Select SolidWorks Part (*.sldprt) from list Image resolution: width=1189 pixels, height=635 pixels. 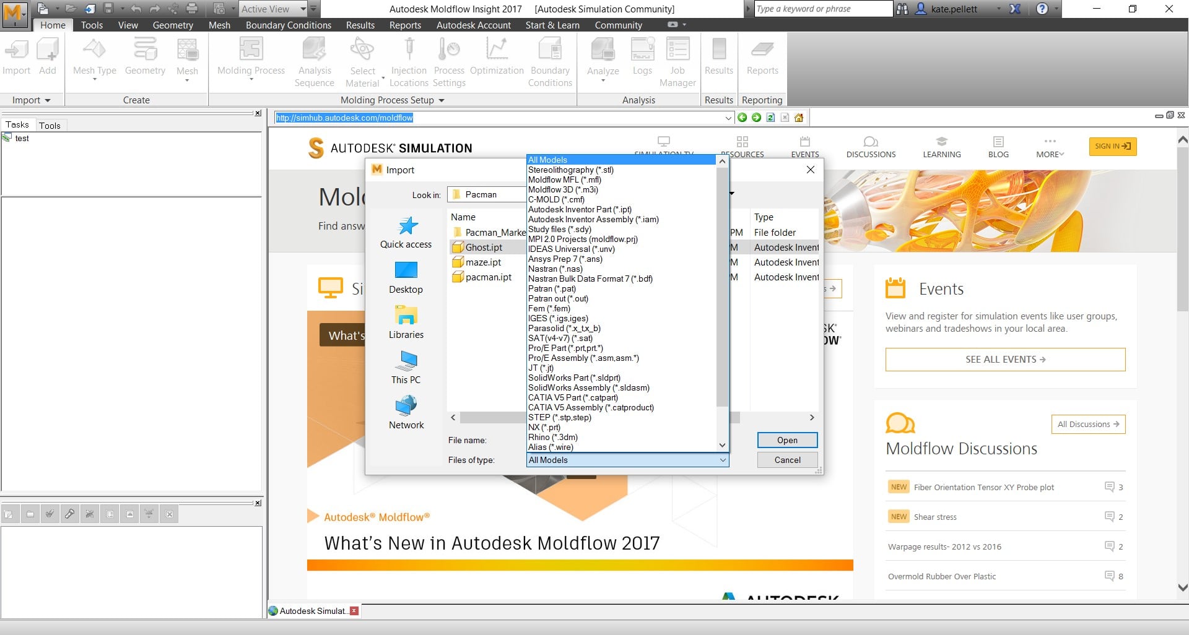[573, 378]
